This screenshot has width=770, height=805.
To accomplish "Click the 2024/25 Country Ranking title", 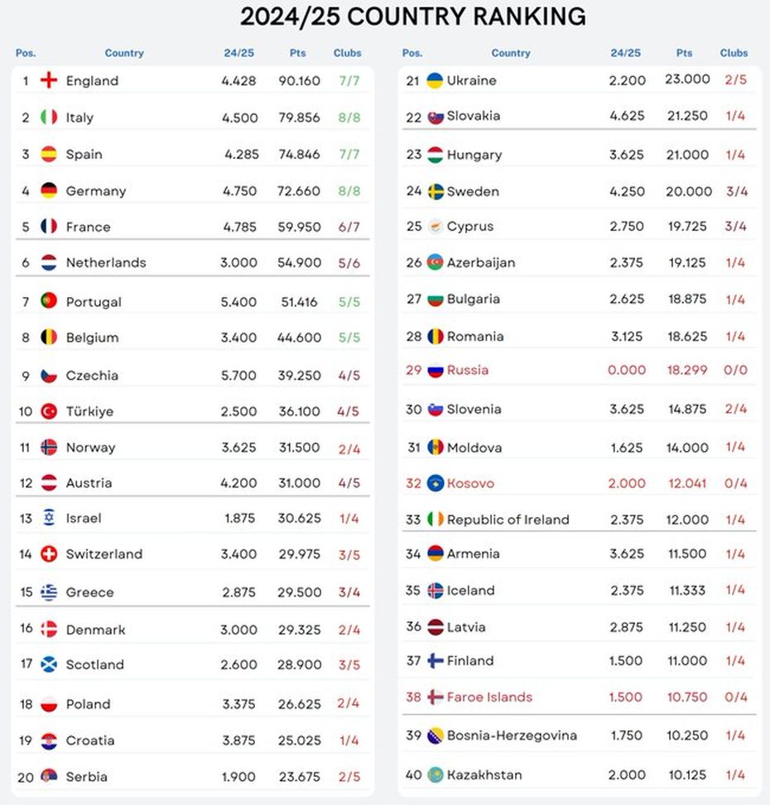I will pyautogui.click(x=413, y=17).
